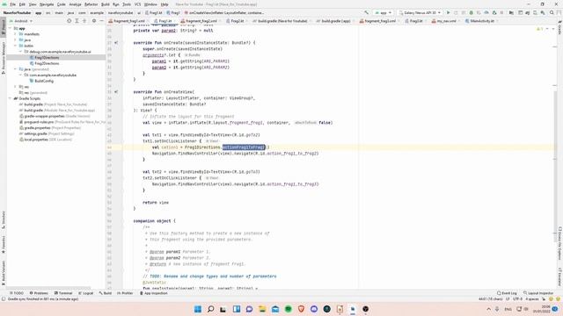Collapse the app module node
The width and height of the screenshot is (563, 316).
click(x=11, y=28)
